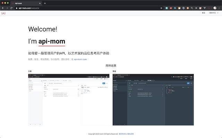Close the Api-mom browser tab

pos(40,3)
